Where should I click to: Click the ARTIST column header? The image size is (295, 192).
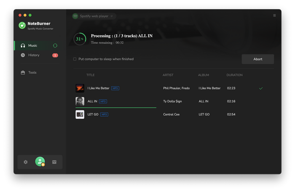(x=168, y=75)
